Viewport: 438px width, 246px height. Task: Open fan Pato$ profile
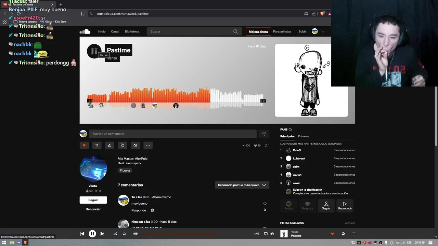click(297, 150)
